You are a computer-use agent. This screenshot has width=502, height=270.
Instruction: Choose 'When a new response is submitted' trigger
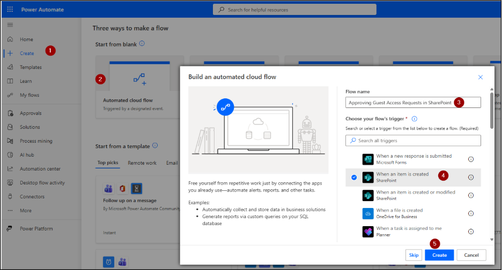tap(413, 159)
